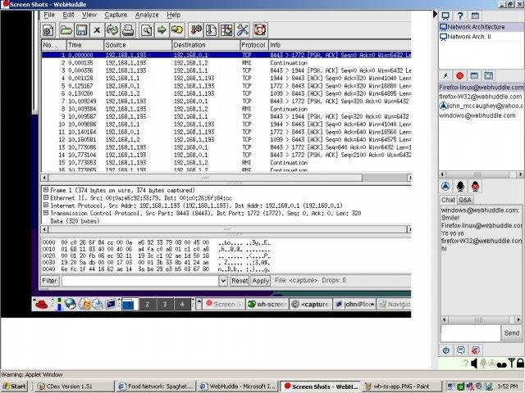Viewport: 525px width, 393px height.
Task: Open capture file with folder icon
Action: pyautogui.click(x=66, y=30)
